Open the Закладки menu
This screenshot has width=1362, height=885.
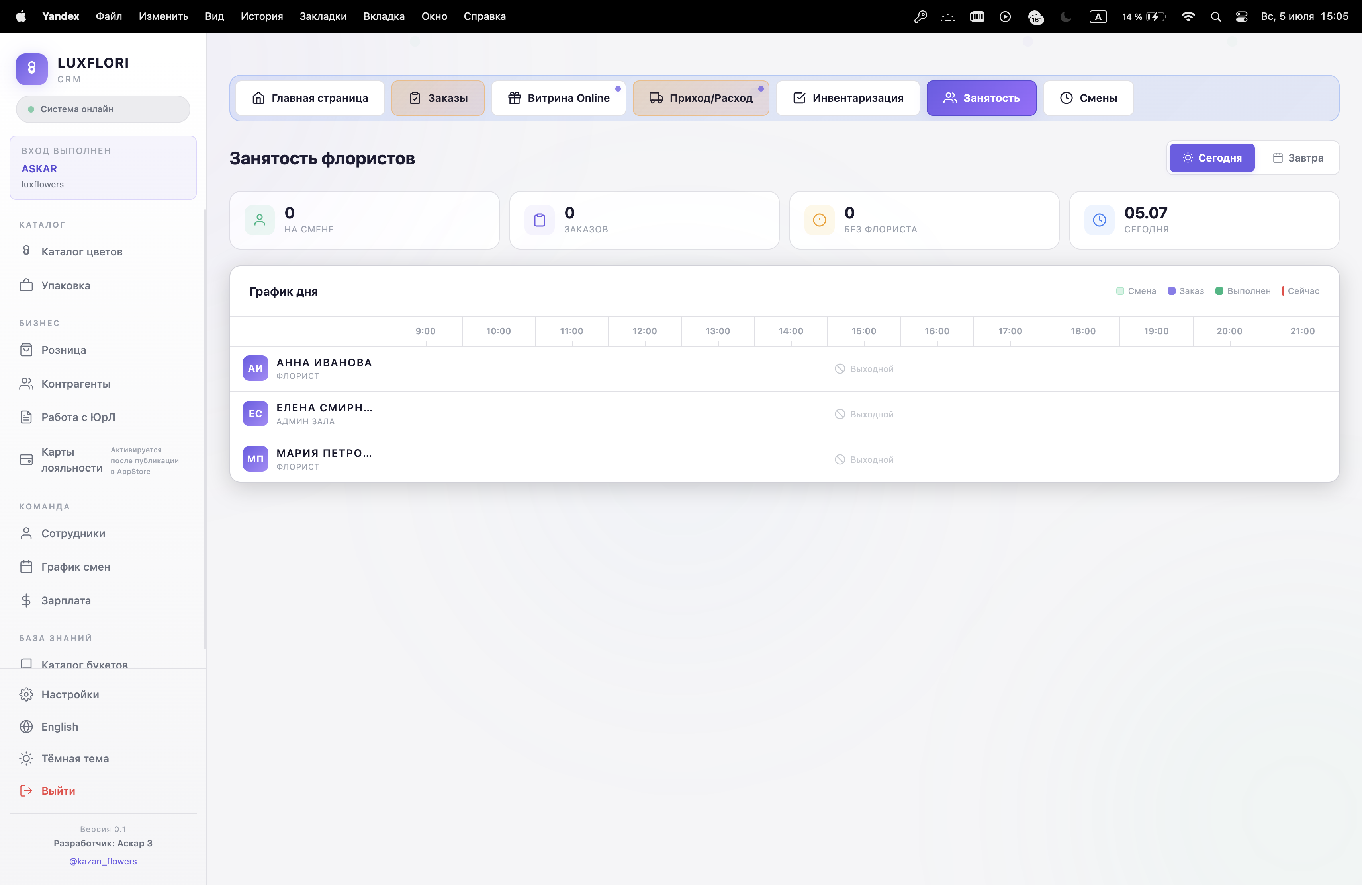click(323, 17)
